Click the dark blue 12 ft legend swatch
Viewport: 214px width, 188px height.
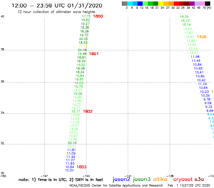tap(140, 3)
